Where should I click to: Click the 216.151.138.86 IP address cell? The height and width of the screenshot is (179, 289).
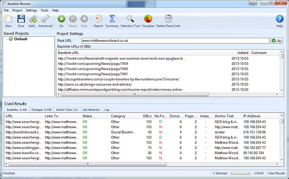254,132
